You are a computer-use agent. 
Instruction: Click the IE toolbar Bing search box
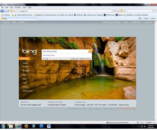137,11
